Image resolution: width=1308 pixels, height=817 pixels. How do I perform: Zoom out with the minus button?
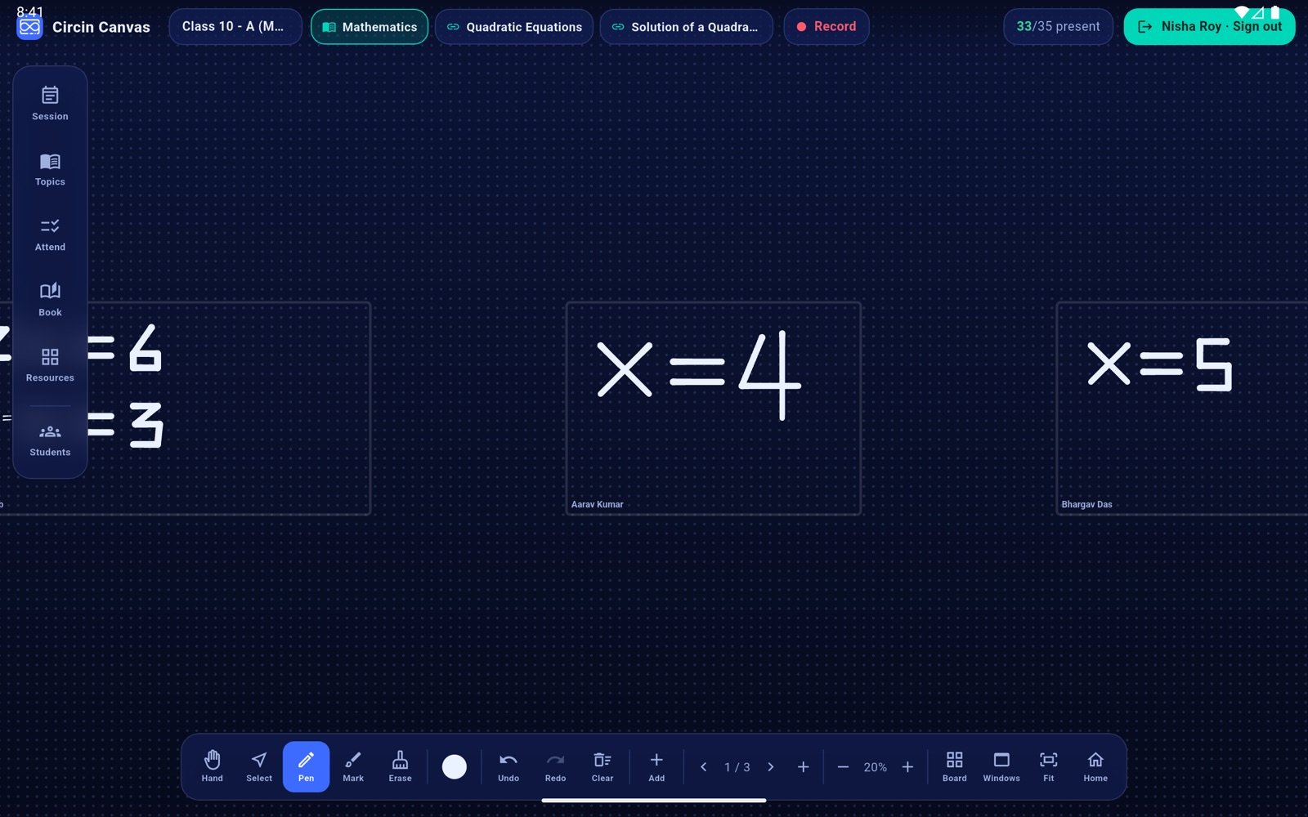tap(843, 767)
